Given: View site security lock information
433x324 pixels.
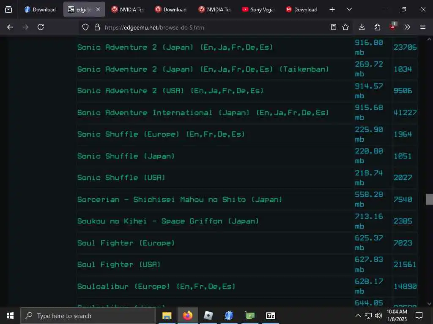Looking at the screenshot, I should pyautogui.click(x=97, y=27).
